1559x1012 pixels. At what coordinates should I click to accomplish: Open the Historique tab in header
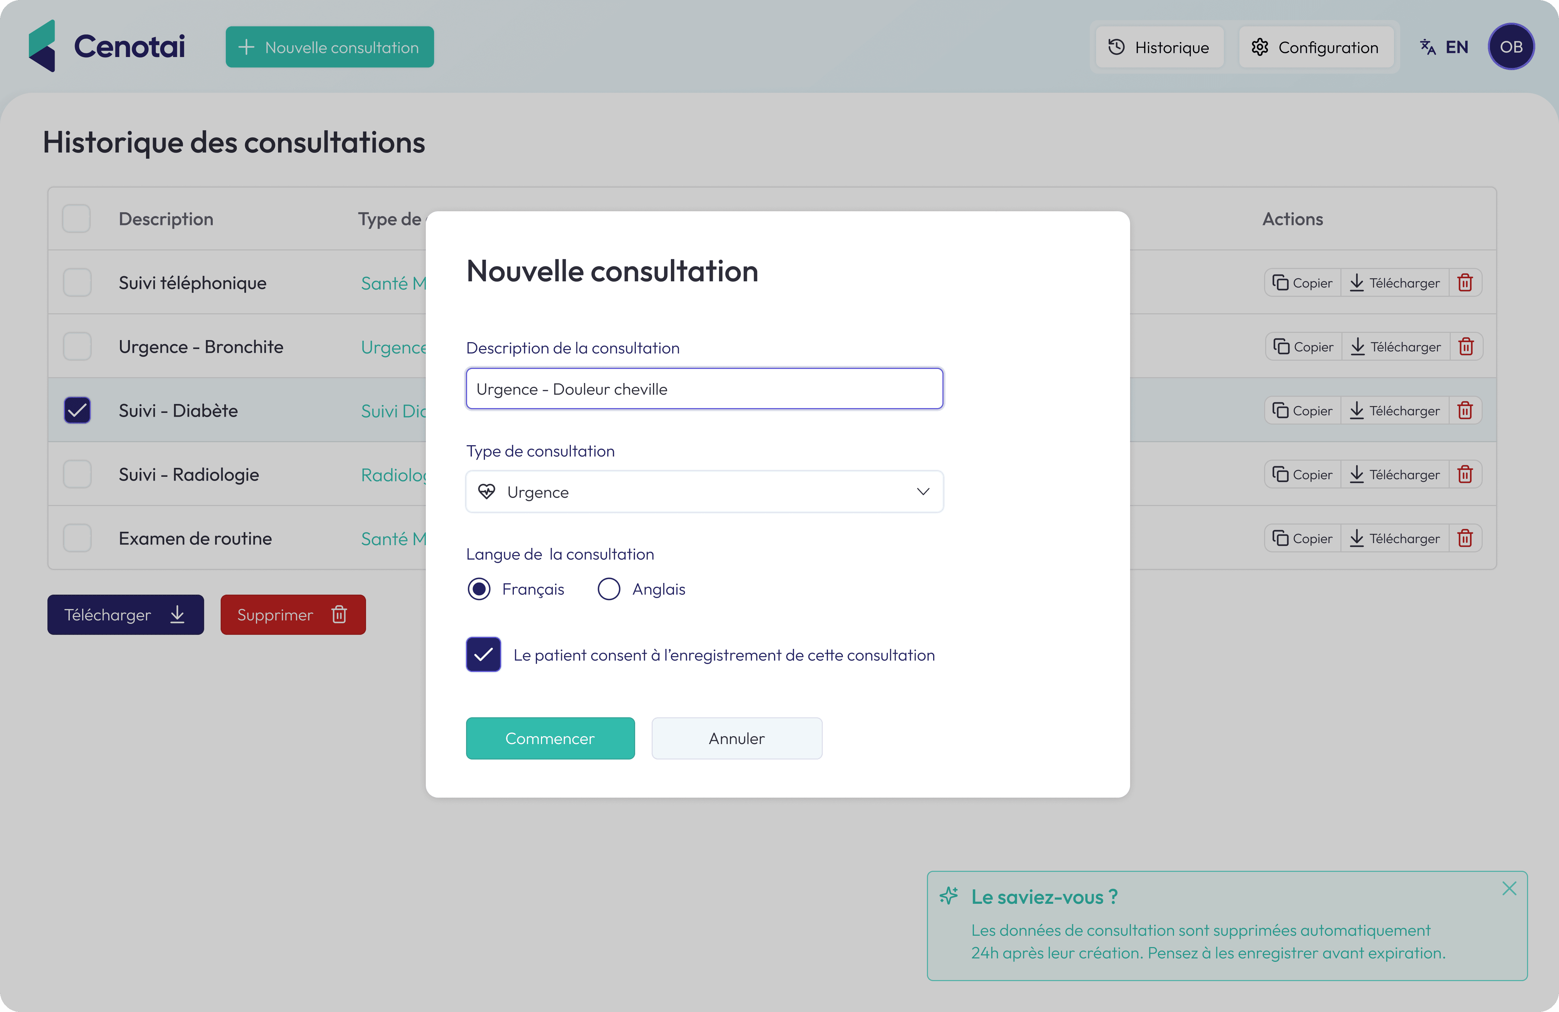click(x=1159, y=47)
